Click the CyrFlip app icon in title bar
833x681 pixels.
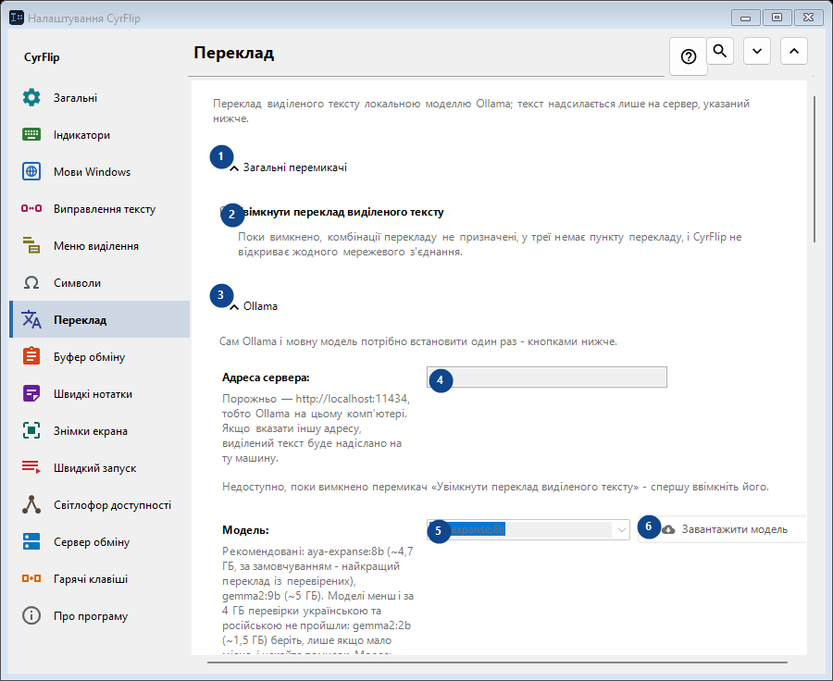pyautogui.click(x=17, y=18)
